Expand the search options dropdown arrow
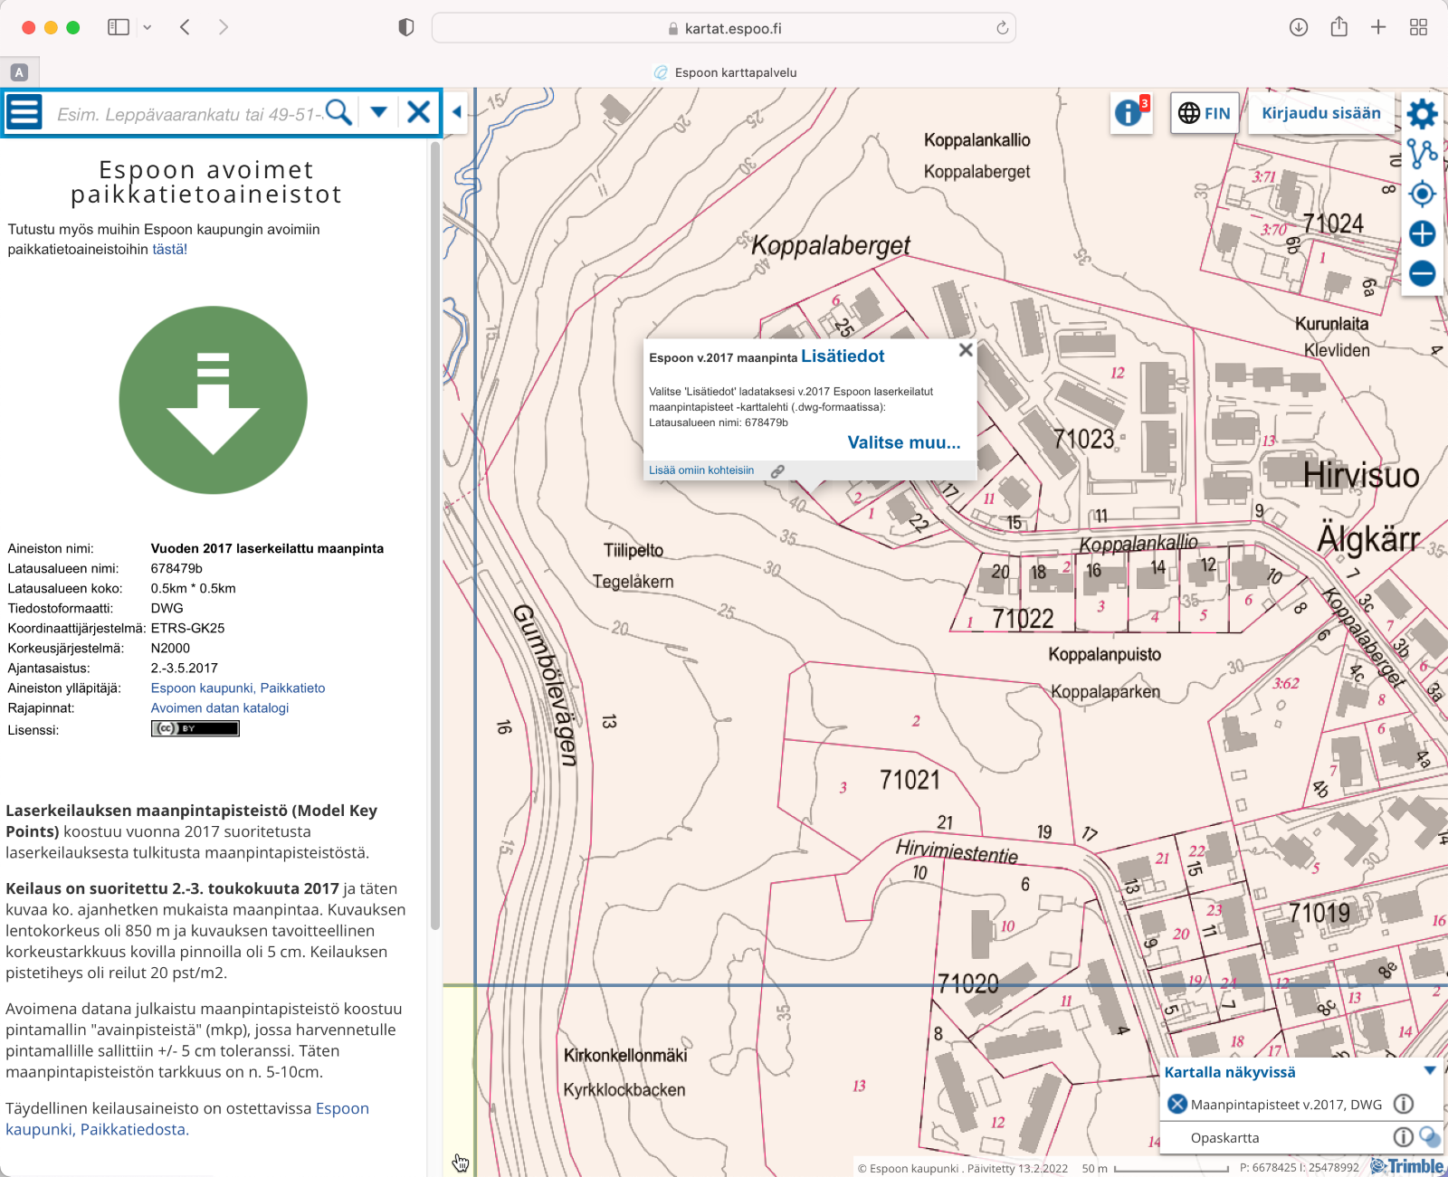Image resolution: width=1448 pixels, height=1177 pixels. tap(379, 113)
